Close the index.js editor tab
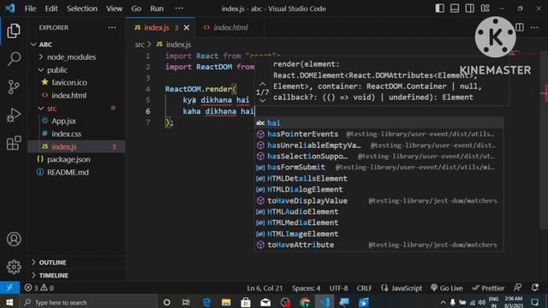This screenshot has width=548, height=308. 187,27
